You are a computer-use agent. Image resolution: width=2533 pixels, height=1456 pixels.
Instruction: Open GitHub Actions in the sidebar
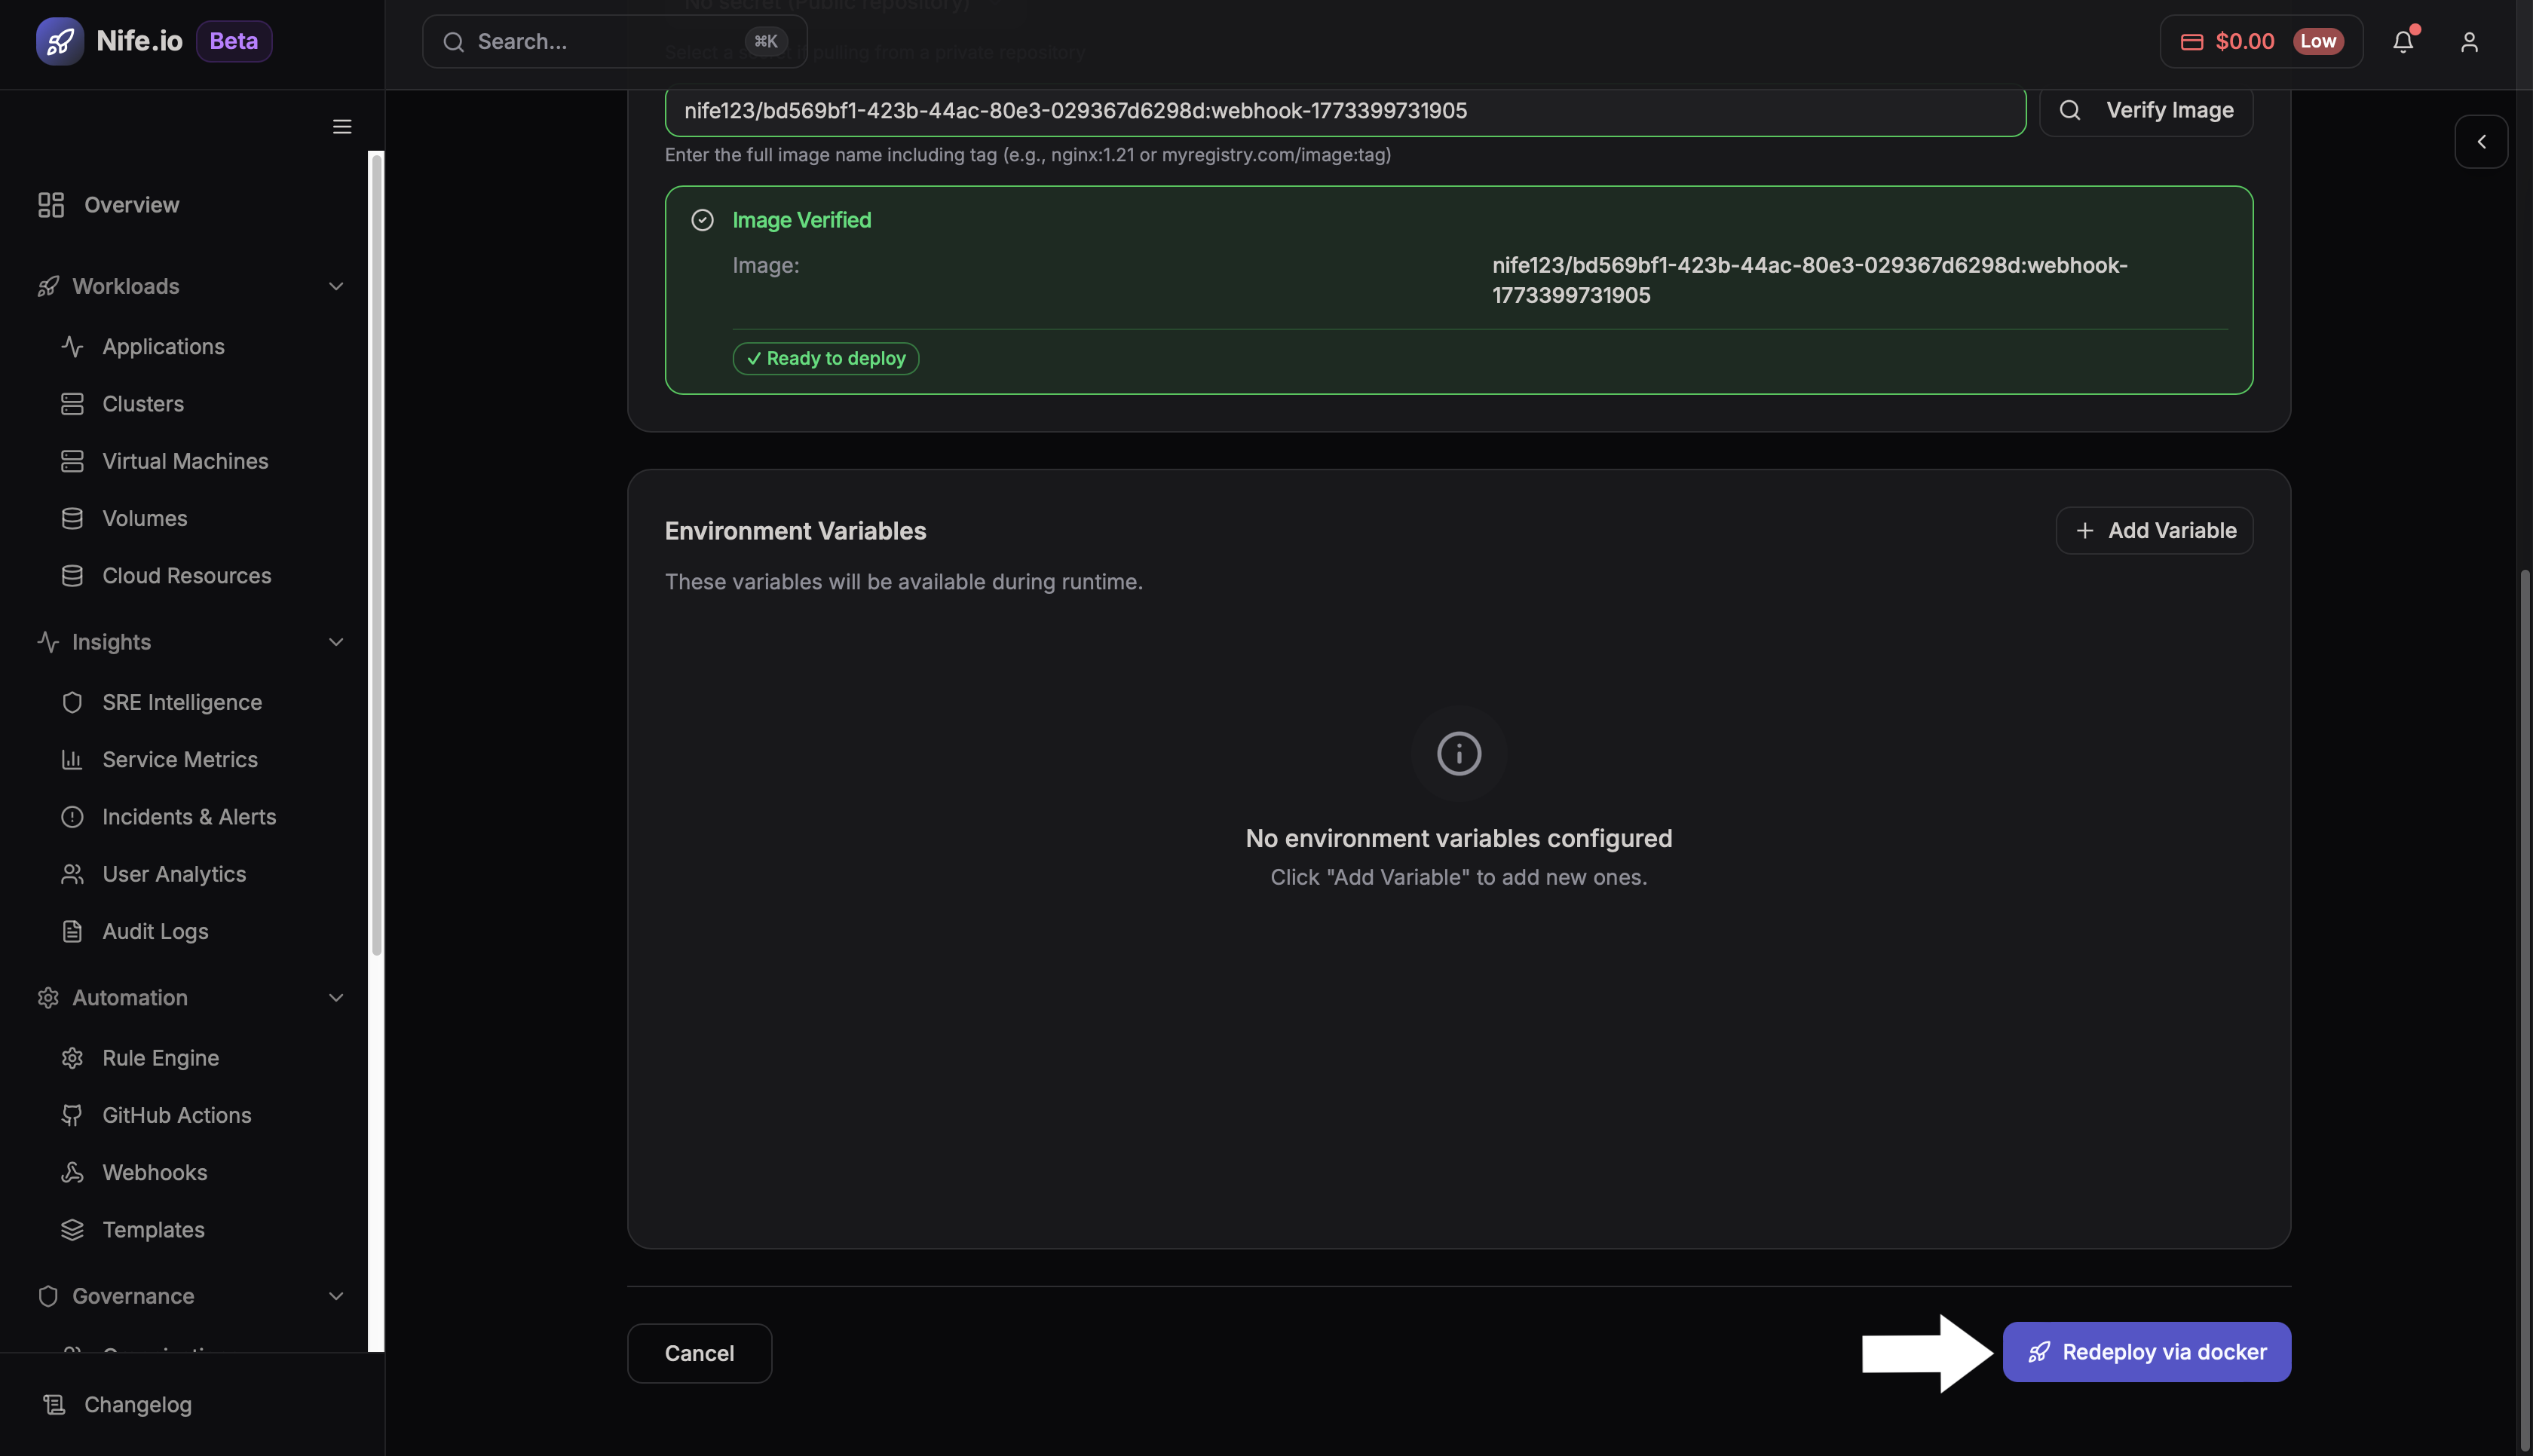[176, 1114]
